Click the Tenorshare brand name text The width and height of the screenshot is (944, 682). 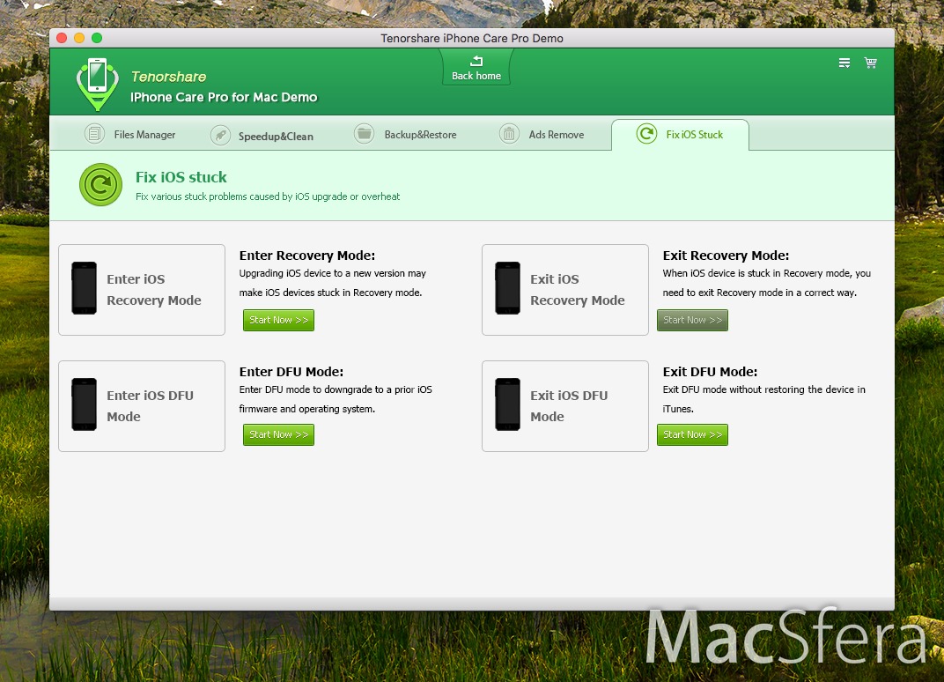click(x=168, y=77)
